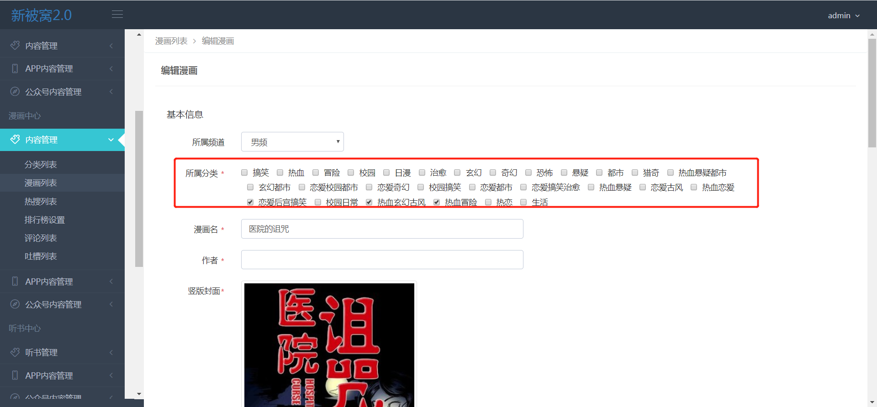The width and height of the screenshot is (877, 407).
Task: Check the 恋爱奇幻 category checkbox
Action: [x=369, y=187]
